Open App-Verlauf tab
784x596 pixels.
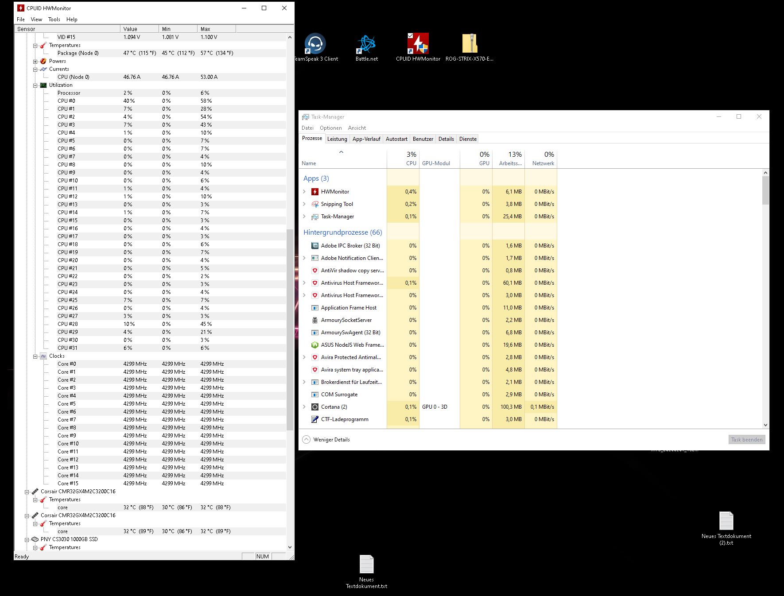(x=366, y=139)
